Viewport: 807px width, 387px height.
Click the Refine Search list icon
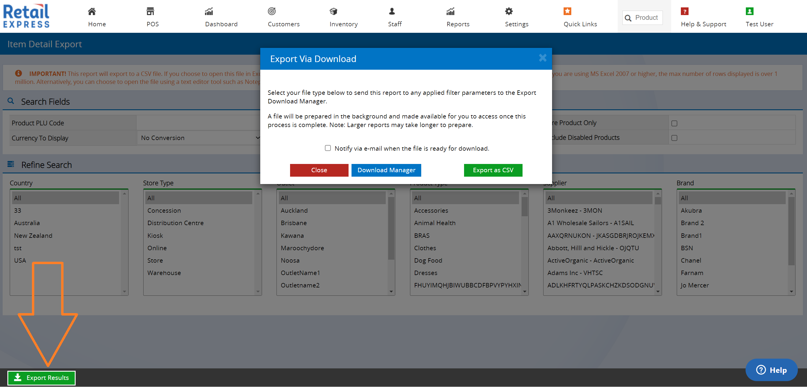11,164
